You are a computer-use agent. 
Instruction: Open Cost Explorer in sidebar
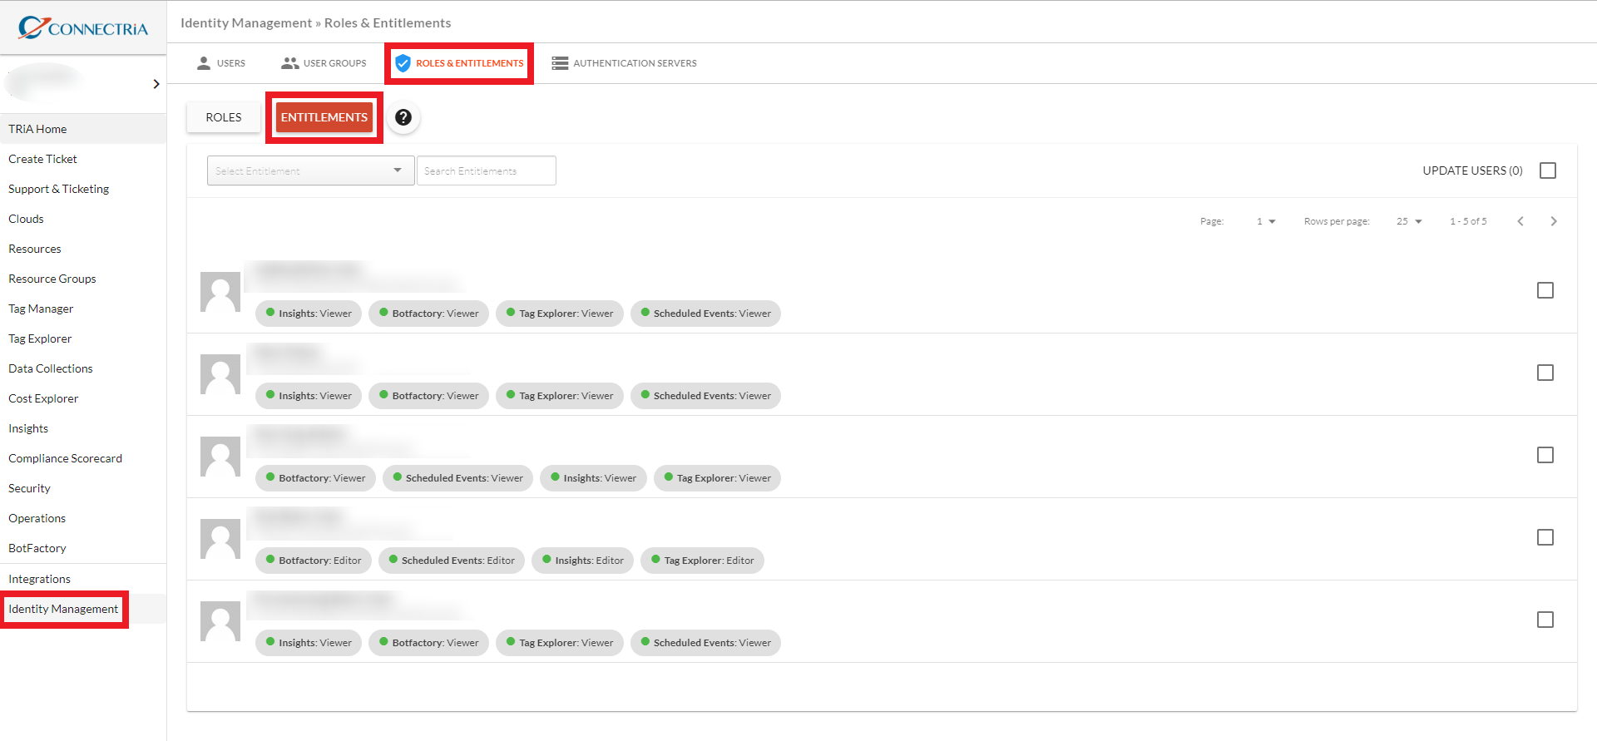83,398
